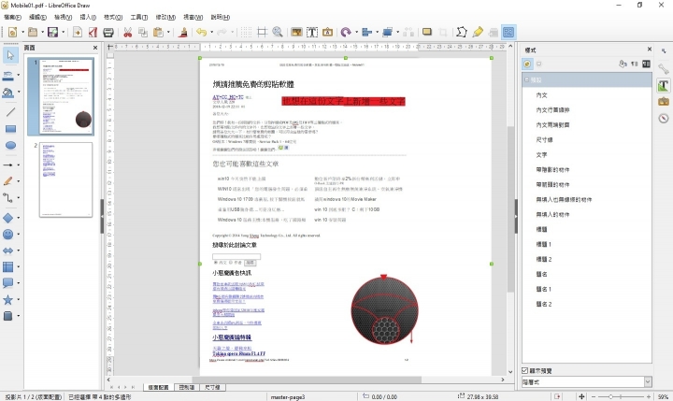The image size is (673, 401).
Task: Collapse the top selected style tree node
Action: point(526,79)
